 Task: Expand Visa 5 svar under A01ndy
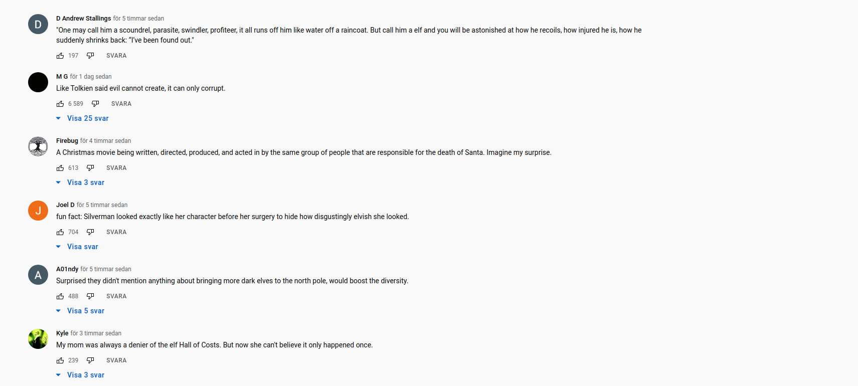pyautogui.click(x=80, y=311)
